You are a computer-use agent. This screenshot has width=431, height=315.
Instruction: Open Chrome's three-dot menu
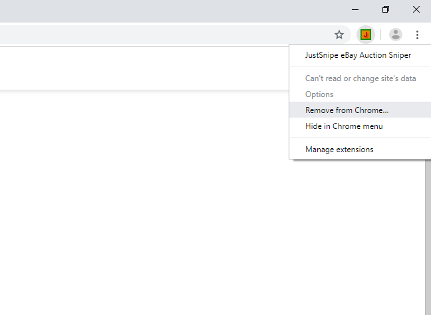click(417, 35)
